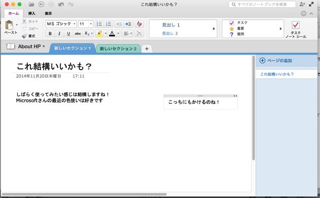Click the undo icon
Image resolution: width=320 pixels, height=198 pixels.
point(61,4)
